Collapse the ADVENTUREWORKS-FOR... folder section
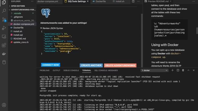The width and height of the screenshot is (198, 111). click(x=23, y=10)
